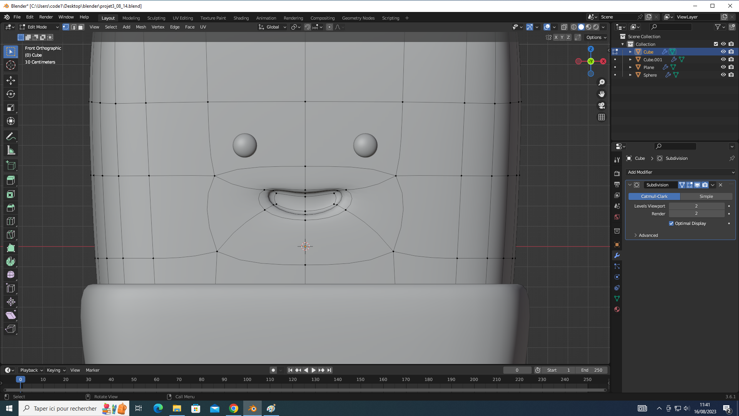
Task: Select the Move tool
Action: (11, 80)
